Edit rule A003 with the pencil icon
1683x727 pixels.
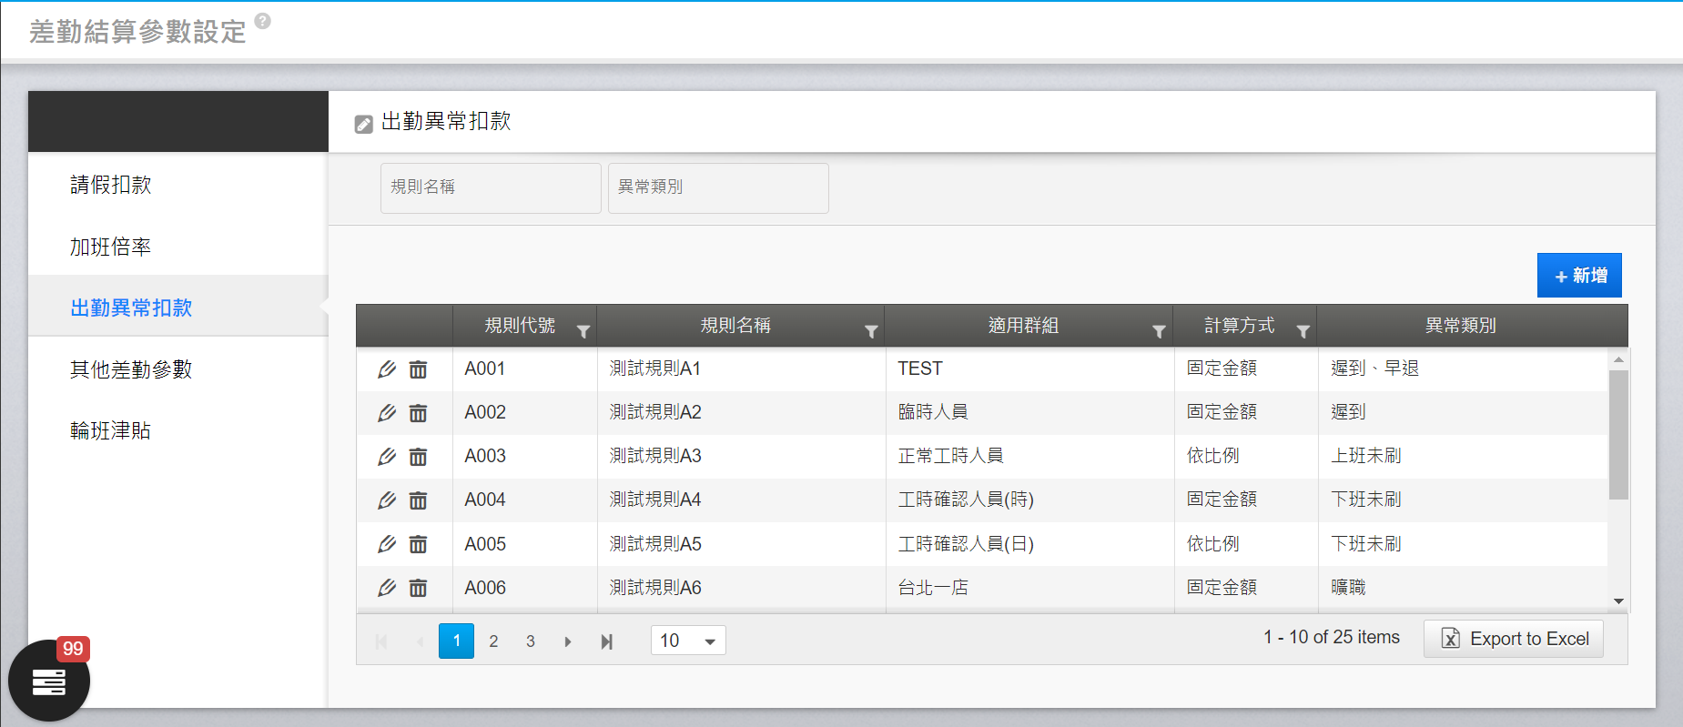(387, 457)
